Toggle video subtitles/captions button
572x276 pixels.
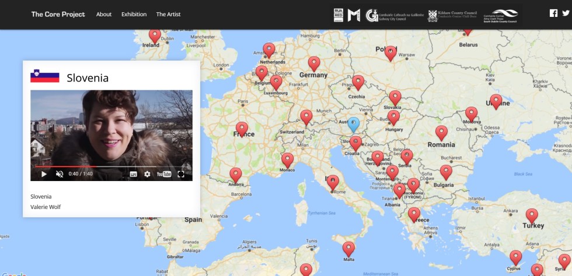click(133, 174)
